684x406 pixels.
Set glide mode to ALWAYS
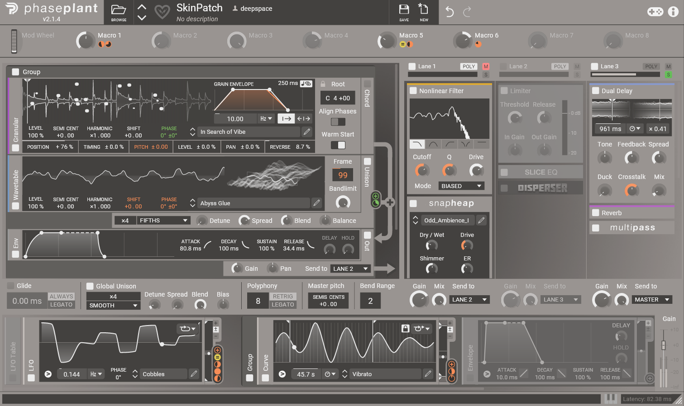(61, 296)
